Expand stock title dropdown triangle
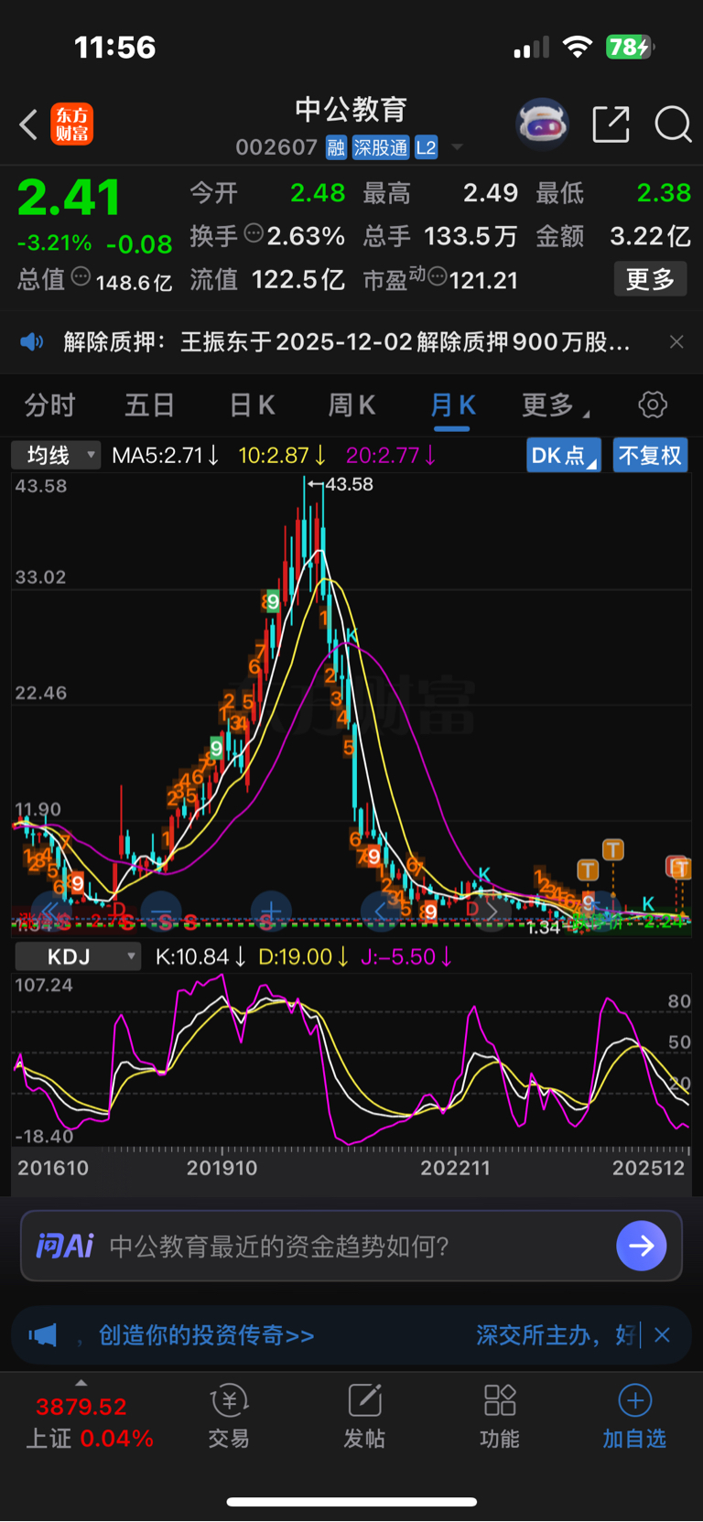This screenshot has width=703, height=1522. [x=457, y=147]
